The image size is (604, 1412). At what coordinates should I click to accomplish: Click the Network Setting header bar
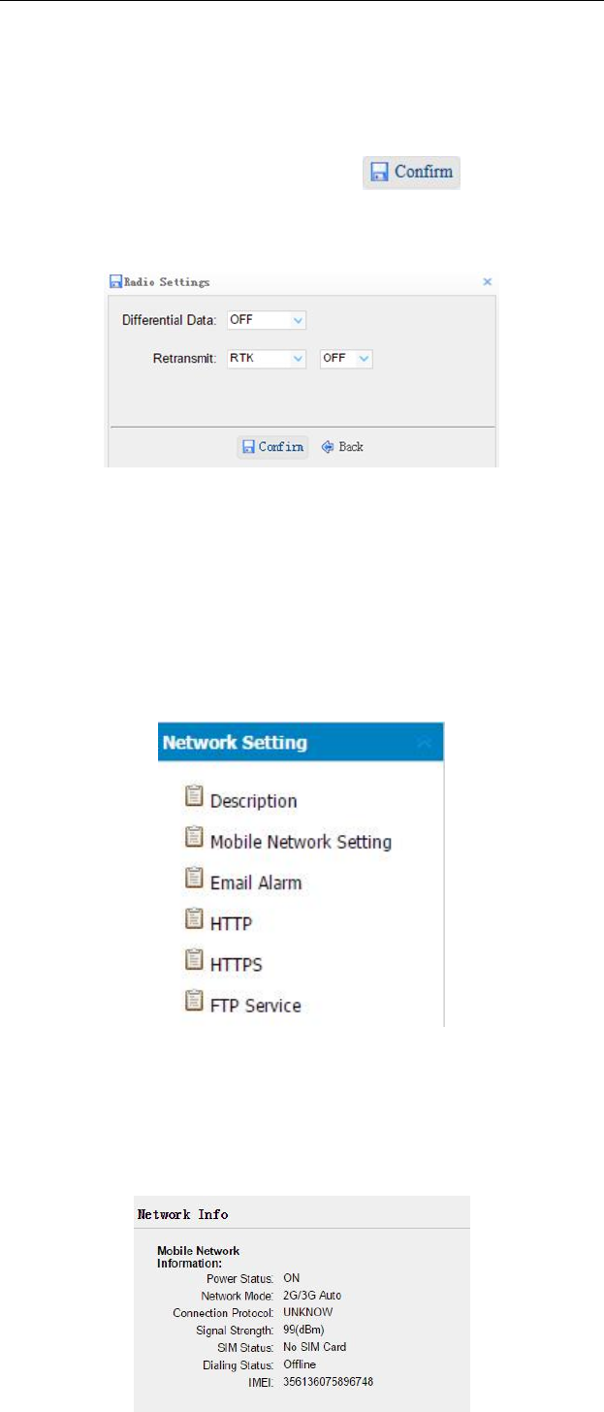pos(271,743)
